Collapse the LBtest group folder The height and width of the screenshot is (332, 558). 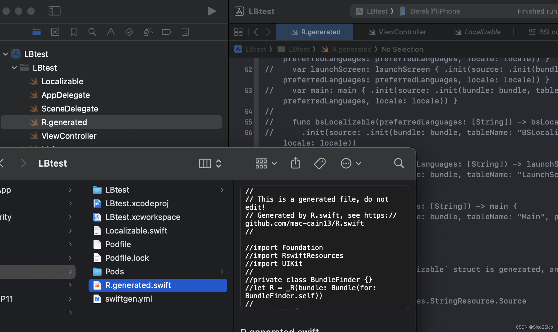(x=14, y=68)
